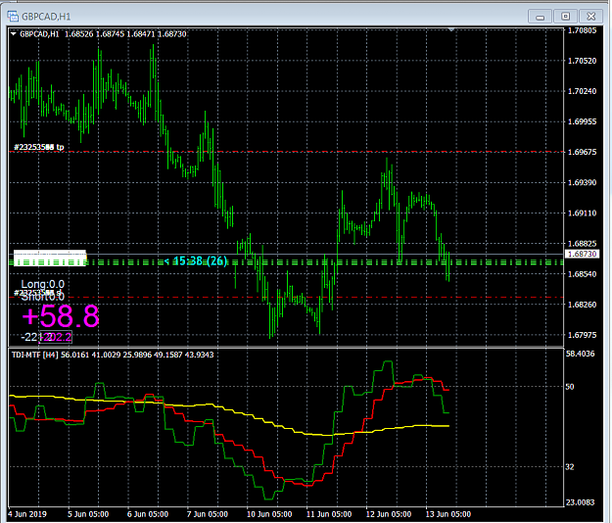The width and height of the screenshot is (612, 523).
Task: Click the GBPCAD,H1 chart window icon
Action: tap(13, 17)
